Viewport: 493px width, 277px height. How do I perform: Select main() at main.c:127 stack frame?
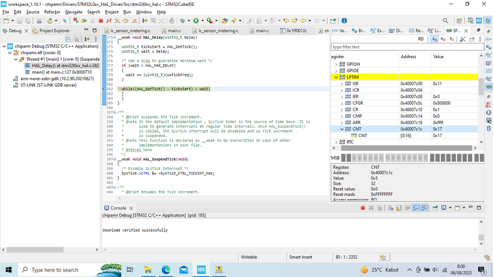coord(62,72)
